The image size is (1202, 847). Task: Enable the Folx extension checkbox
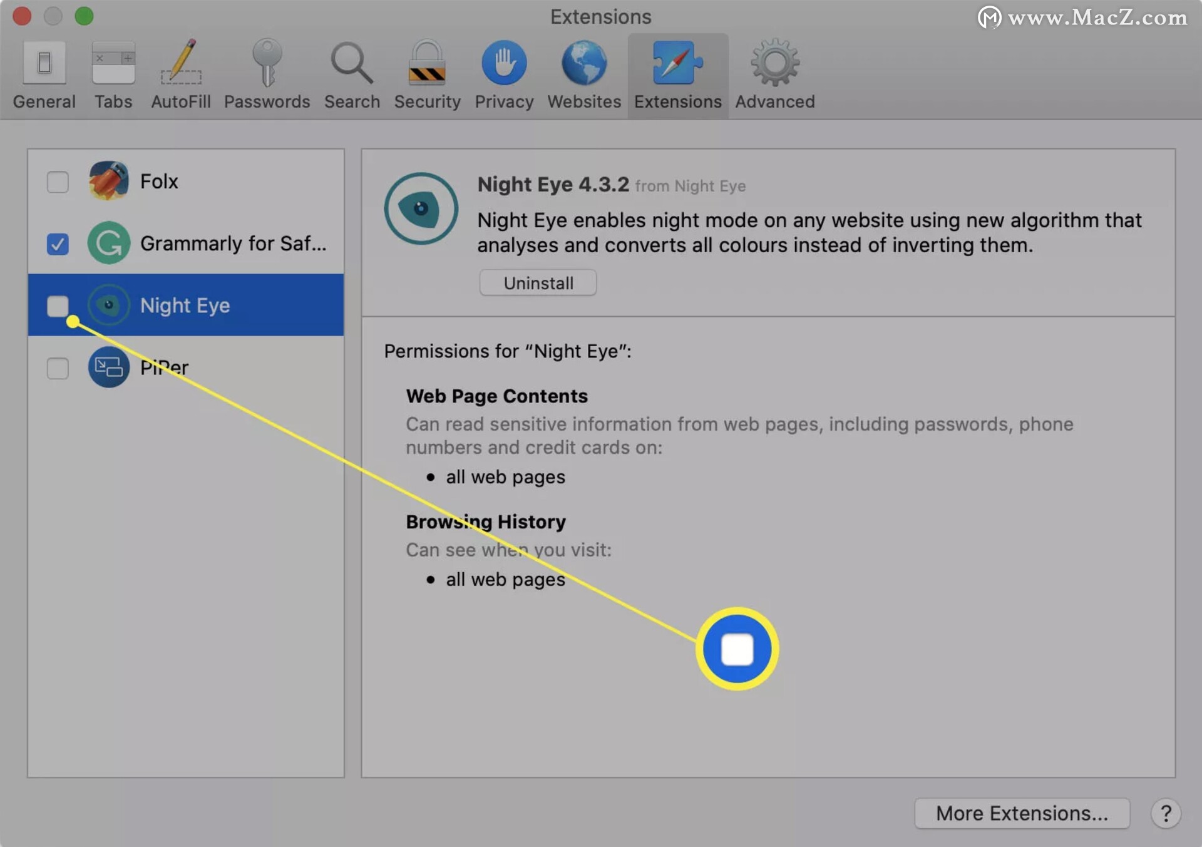click(58, 182)
